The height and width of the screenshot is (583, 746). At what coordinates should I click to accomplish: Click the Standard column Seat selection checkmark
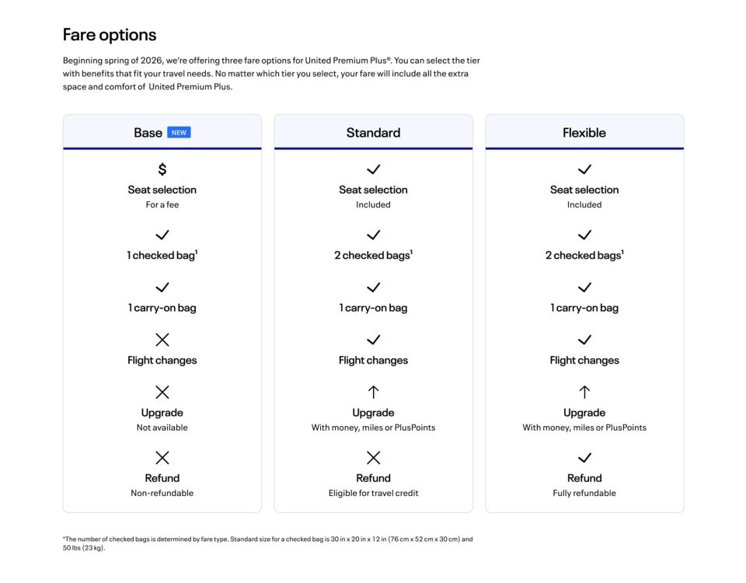coord(373,169)
